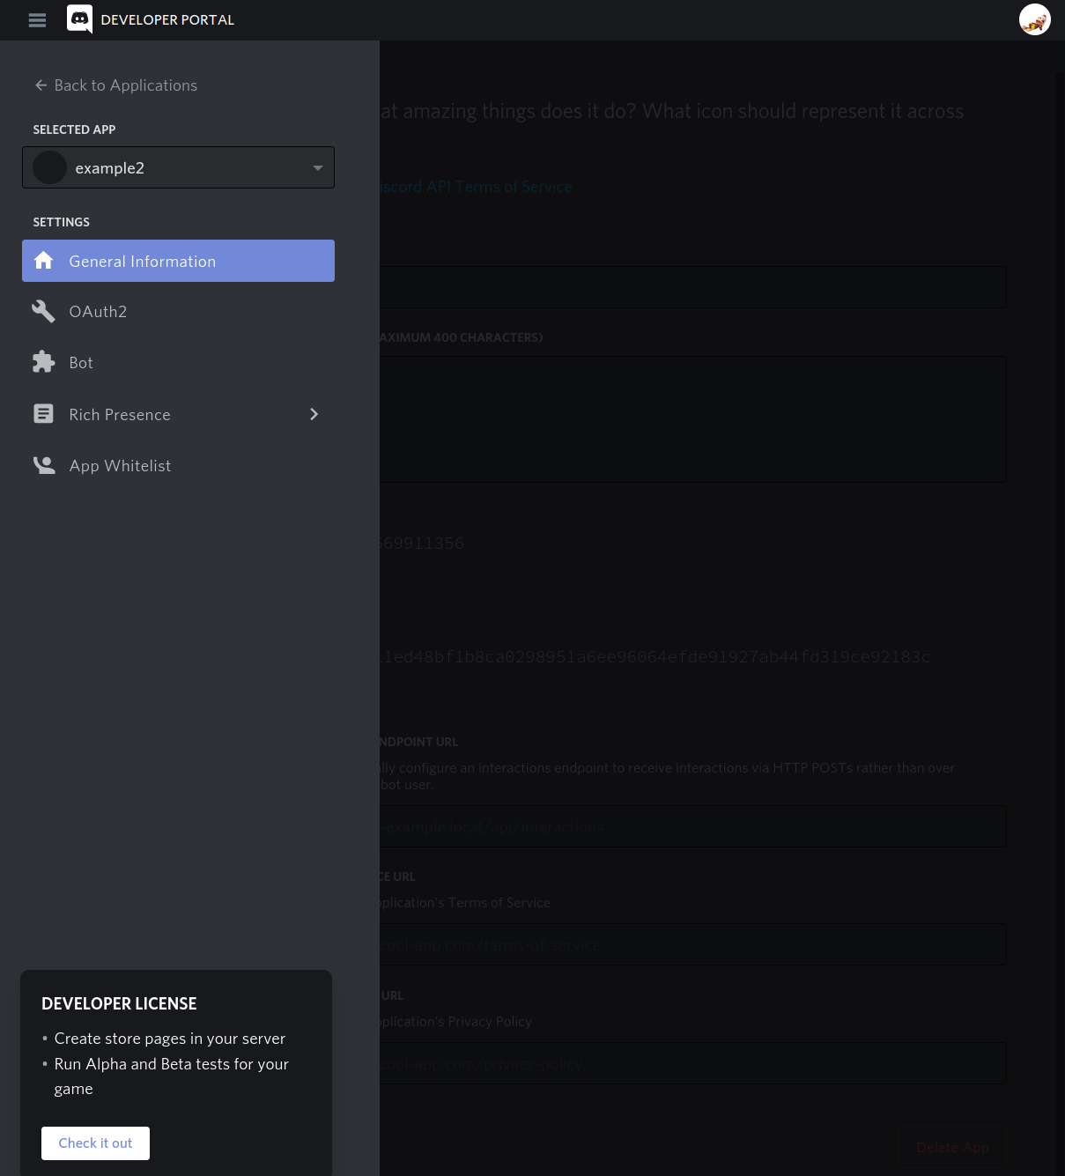Open the OAuth2 settings page

(178, 311)
